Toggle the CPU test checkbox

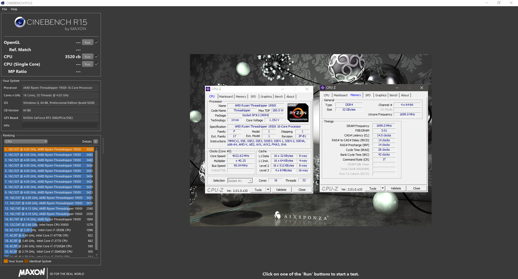tap(97, 56)
